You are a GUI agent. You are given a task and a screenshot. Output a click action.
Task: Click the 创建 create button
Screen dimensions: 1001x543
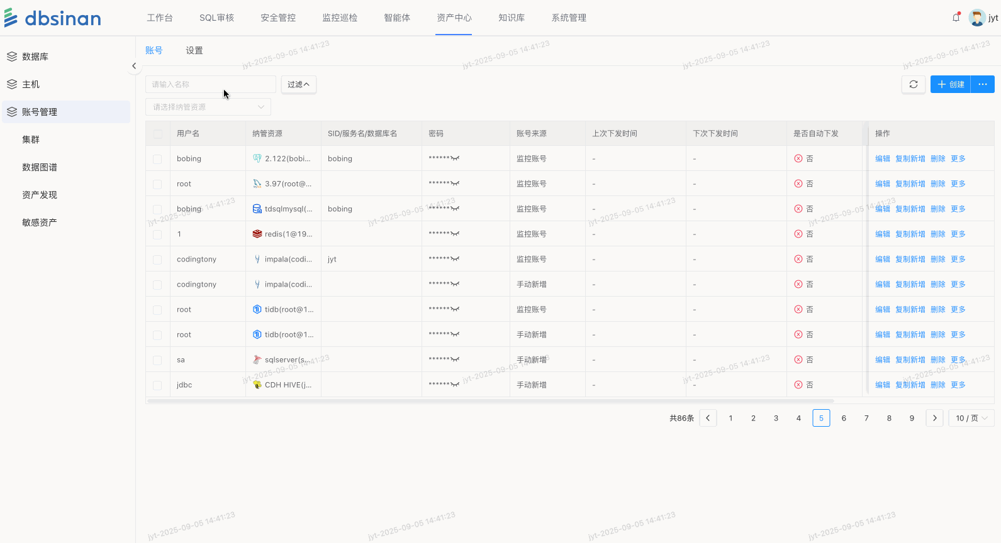click(950, 84)
